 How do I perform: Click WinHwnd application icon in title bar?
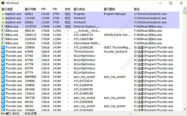pyautogui.click(x=3, y=3)
